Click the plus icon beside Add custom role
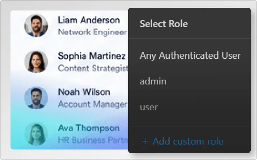 (145, 141)
